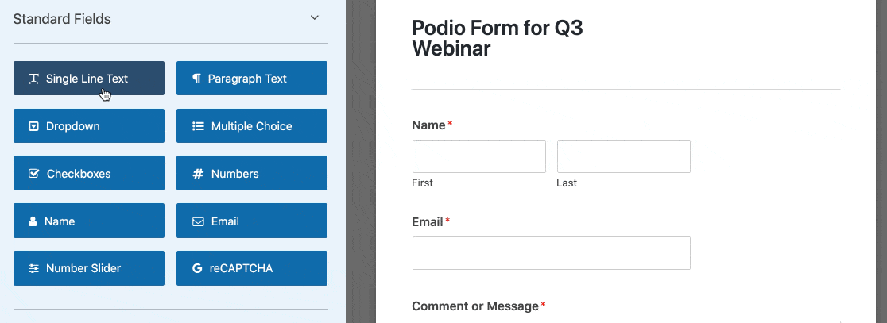Add a Multiple Choice field
The image size is (887, 323).
pos(251,126)
